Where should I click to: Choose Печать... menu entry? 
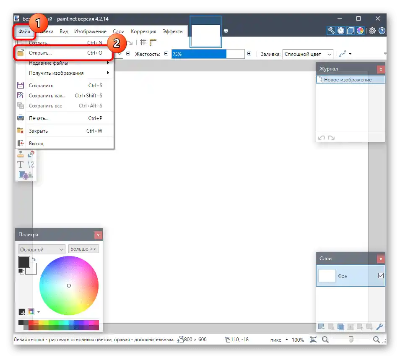pyautogui.click(x=65, y=118)
